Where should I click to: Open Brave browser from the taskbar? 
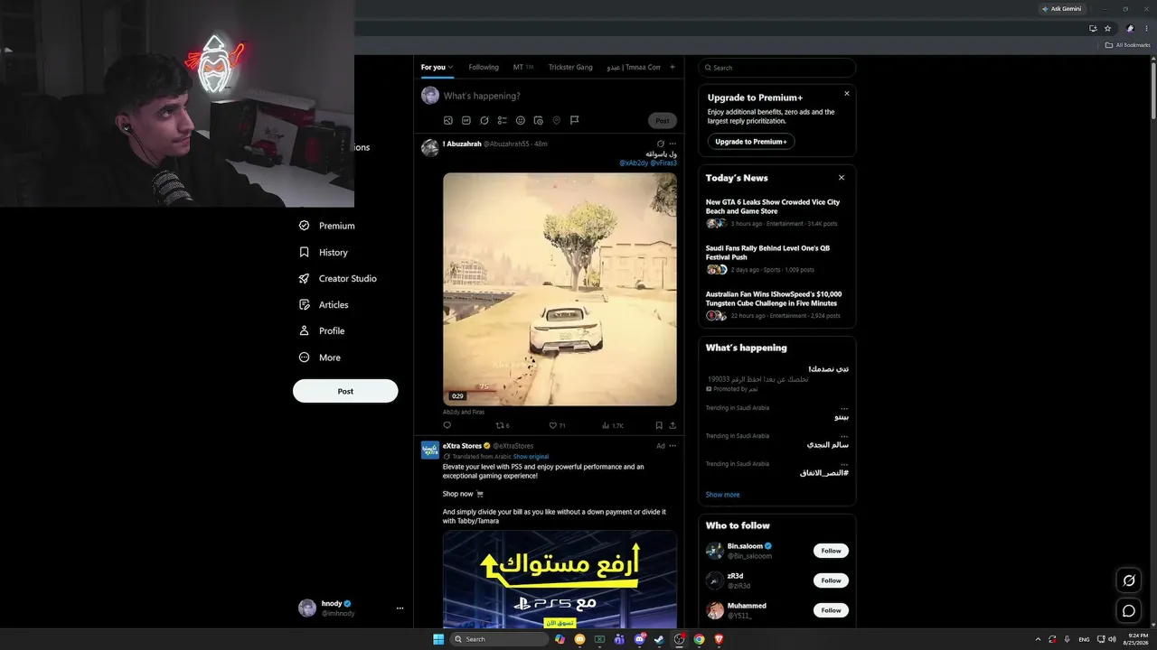[720, 639]
